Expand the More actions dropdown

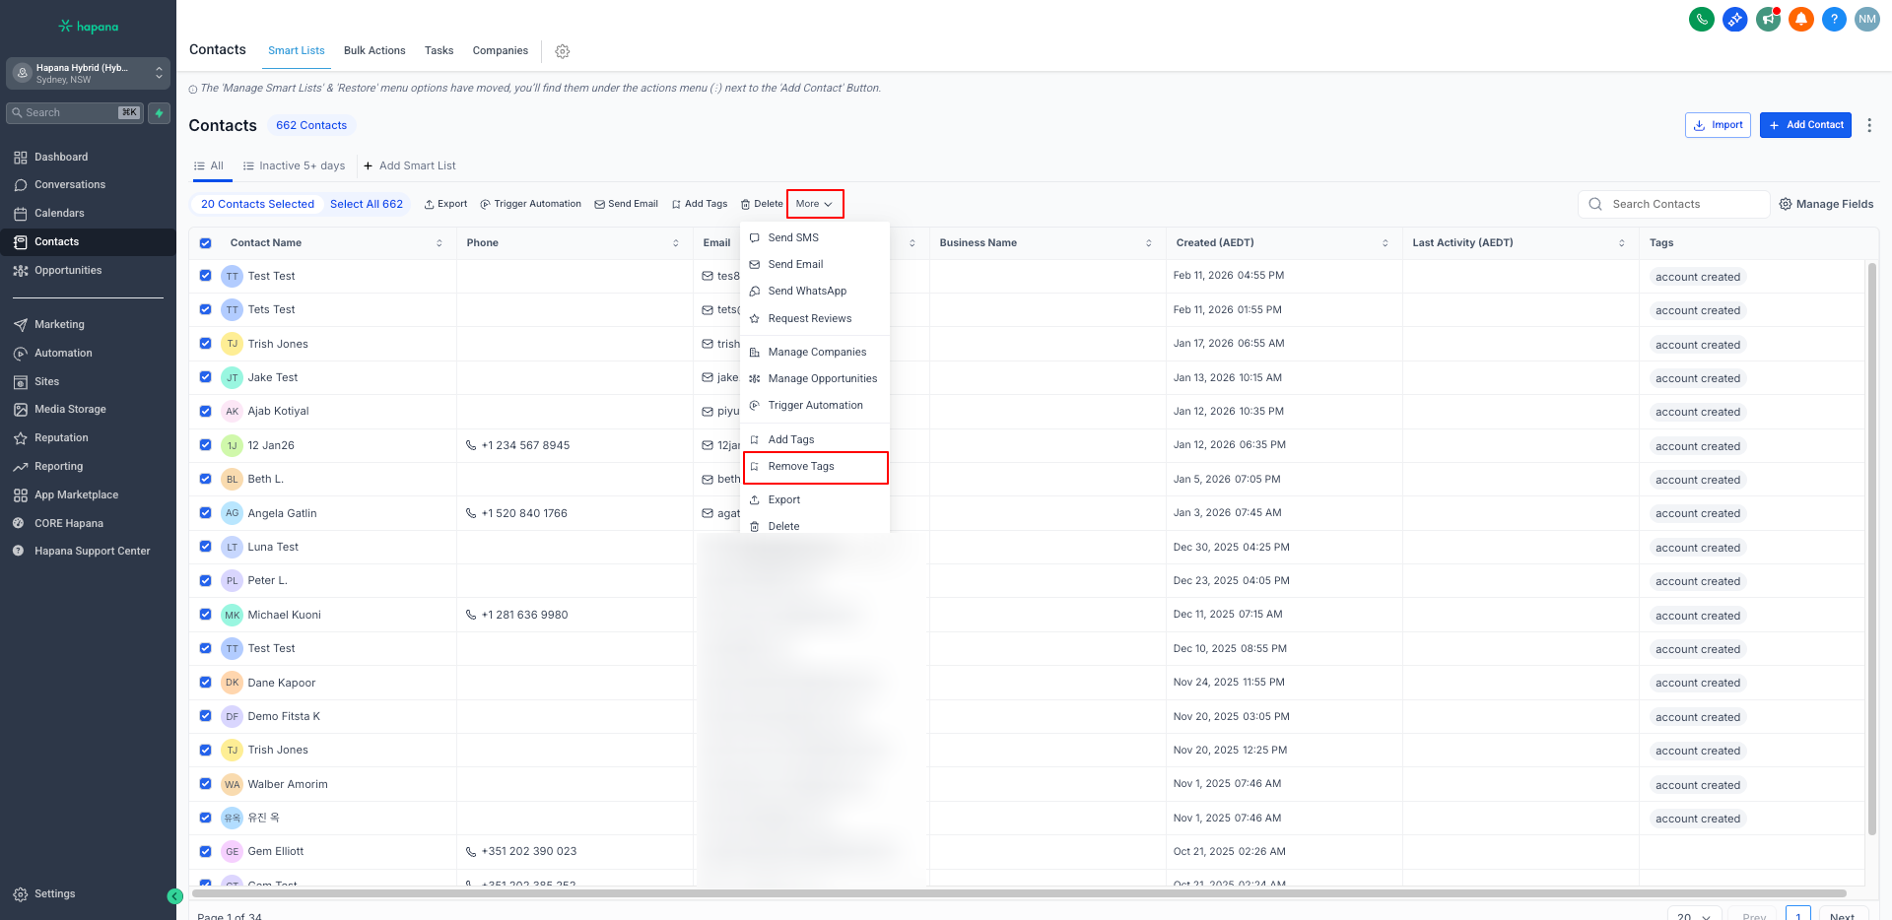[814, 204]
